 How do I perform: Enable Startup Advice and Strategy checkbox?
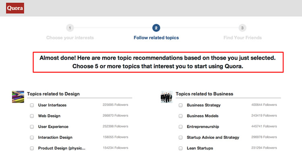181,138
